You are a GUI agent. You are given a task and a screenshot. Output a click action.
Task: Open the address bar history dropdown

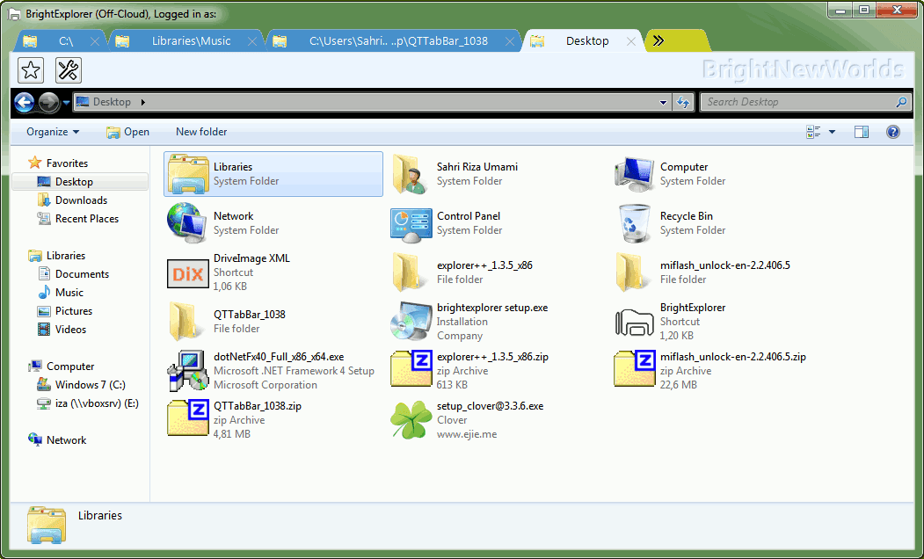coord(664,103)
